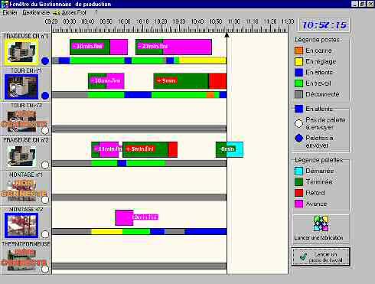This screenshot has width=375, height=284.
Task: Click the gray Déconnecté legend swatch
Action: [x=298, y=94]
